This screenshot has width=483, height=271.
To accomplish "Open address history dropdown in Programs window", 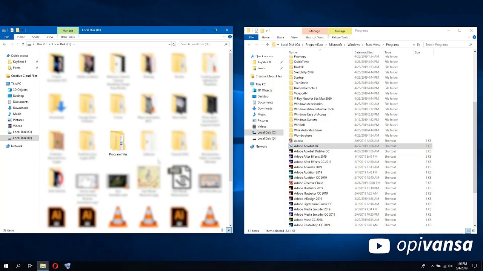I will pyautogui.click(x=414, y=44).
